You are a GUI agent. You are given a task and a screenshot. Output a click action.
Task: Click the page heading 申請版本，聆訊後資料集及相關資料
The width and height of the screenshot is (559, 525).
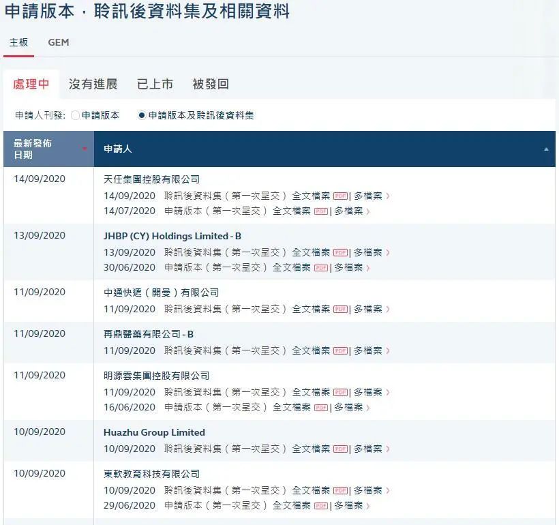click(147, 11)
